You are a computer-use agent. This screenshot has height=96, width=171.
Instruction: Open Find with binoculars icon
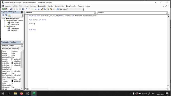point(23,9)
